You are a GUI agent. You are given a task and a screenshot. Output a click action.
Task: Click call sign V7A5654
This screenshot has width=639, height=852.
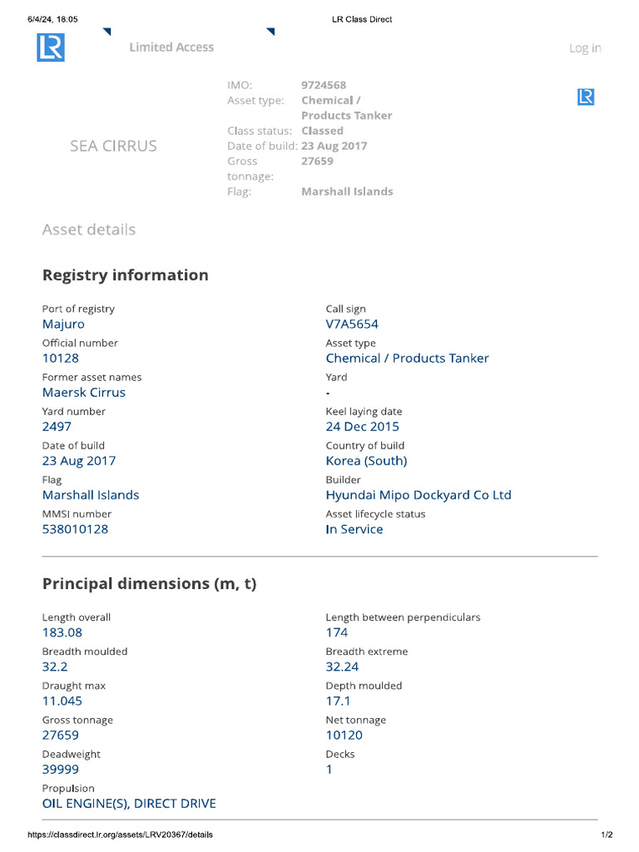(352, 324)
